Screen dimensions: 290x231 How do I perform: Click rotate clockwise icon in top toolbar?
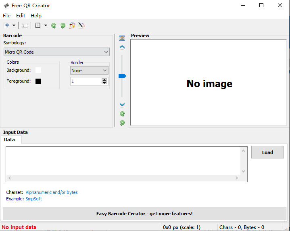coord(63,25)
